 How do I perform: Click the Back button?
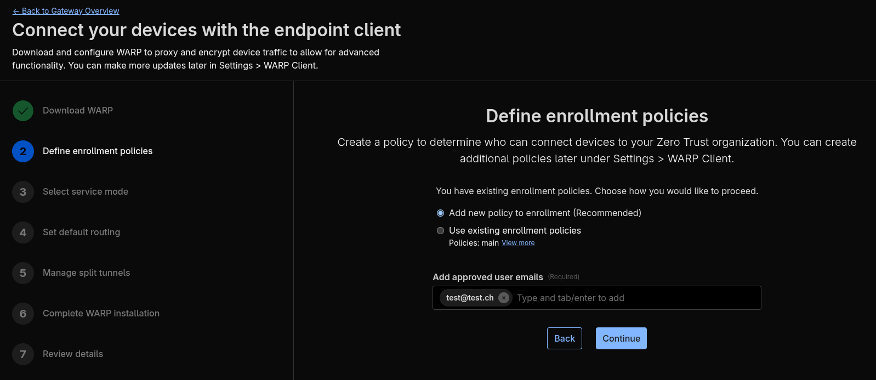click(x=564, y=338)
